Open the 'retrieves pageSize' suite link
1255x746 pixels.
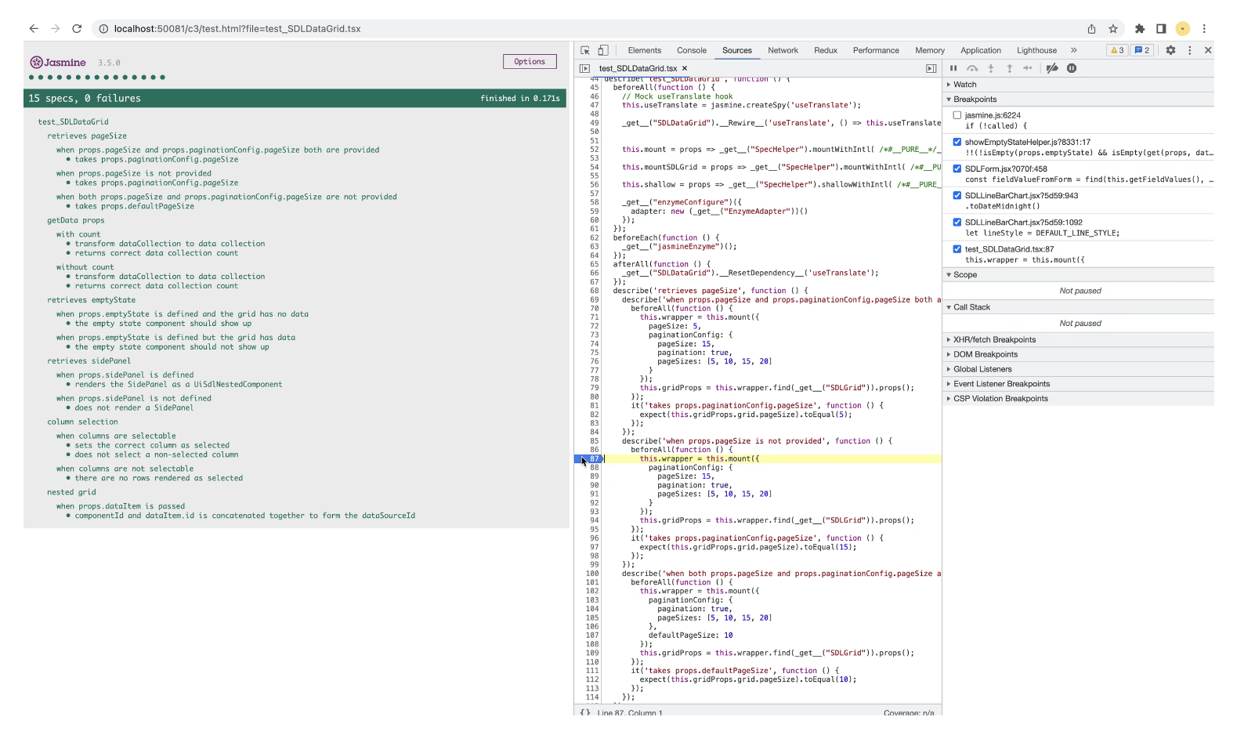(x=87, y=136)
